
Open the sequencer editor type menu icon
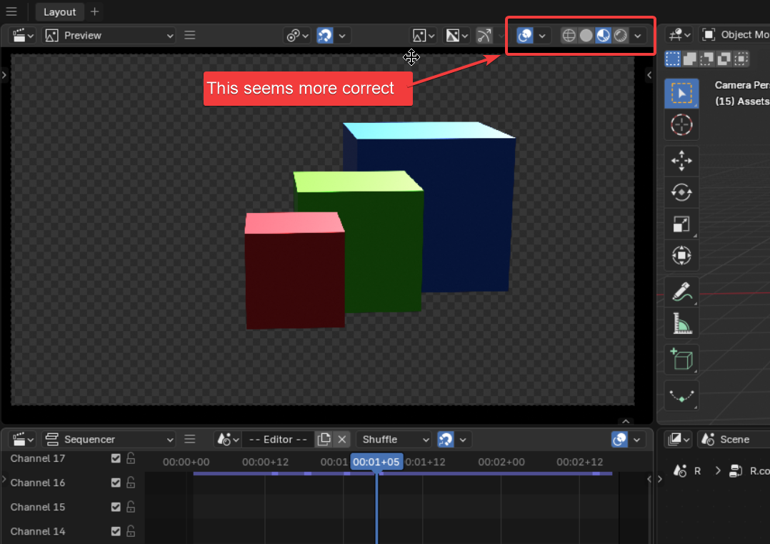pos(23,440)
